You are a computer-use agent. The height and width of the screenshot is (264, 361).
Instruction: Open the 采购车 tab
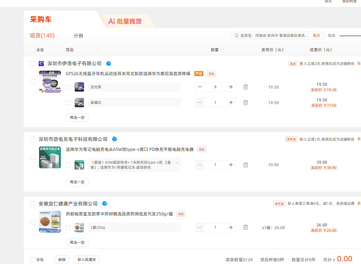41,19
